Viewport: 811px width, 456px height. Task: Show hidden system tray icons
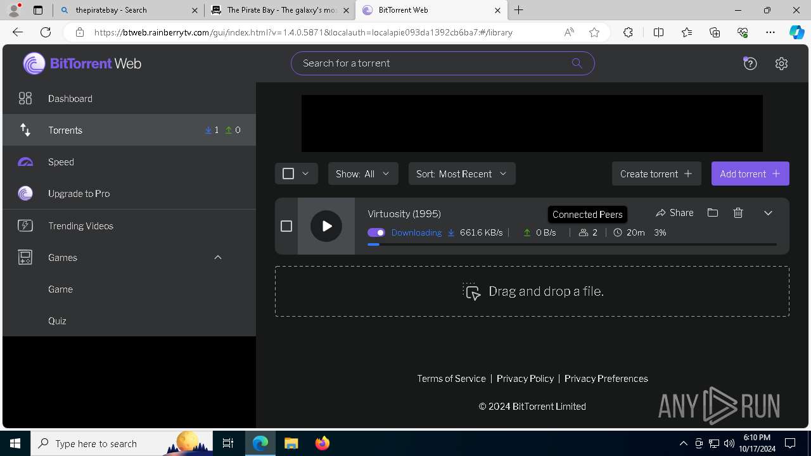point(683,443)
